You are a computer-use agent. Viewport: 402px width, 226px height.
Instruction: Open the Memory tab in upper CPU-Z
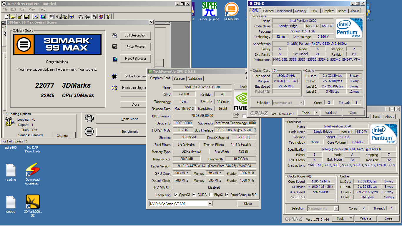[301, 11]
